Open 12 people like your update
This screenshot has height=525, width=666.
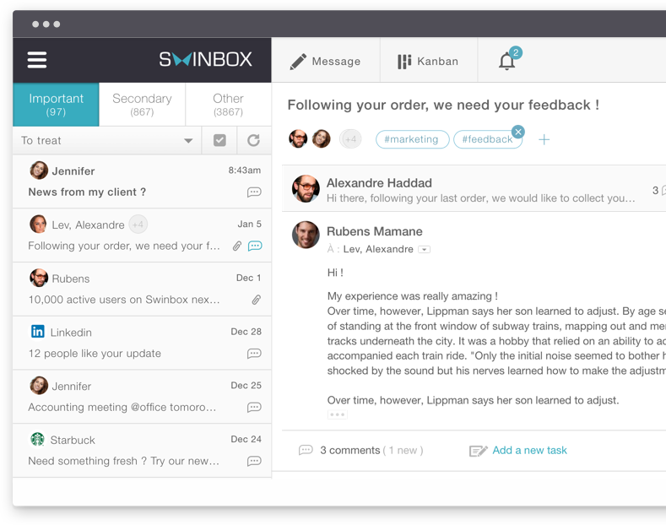[x=143, y=343]
